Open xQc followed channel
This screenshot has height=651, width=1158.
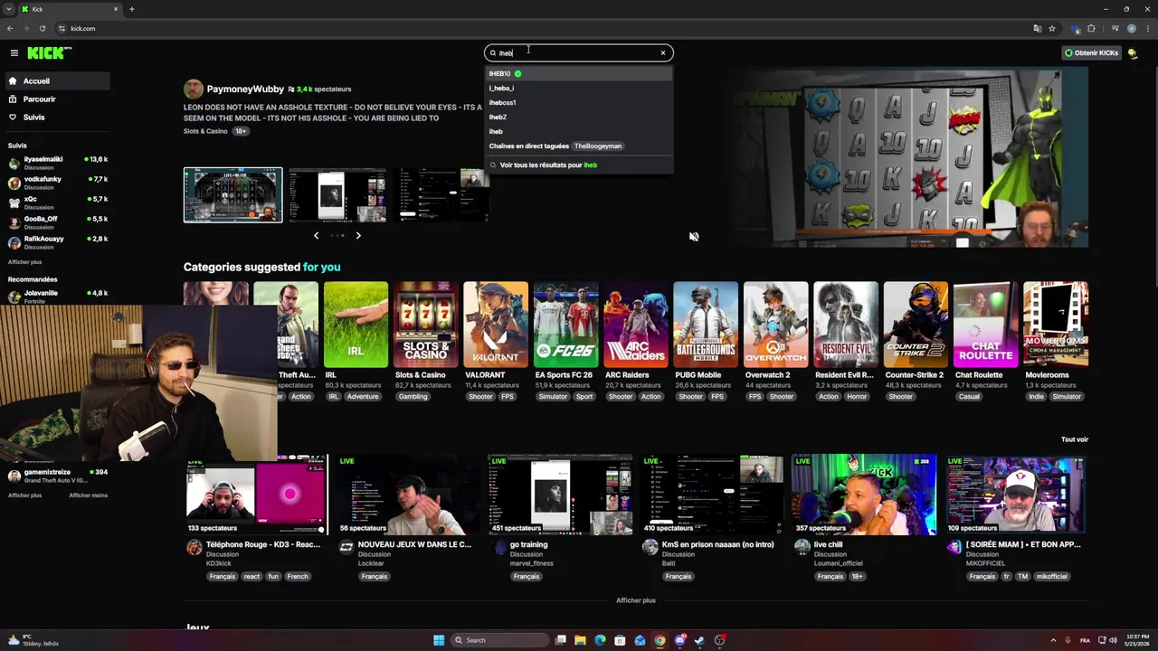[56, 203]
